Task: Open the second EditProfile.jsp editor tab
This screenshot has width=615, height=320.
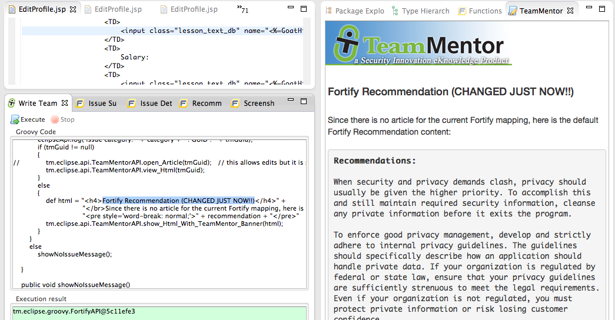Action: click(x=118, y=9)
